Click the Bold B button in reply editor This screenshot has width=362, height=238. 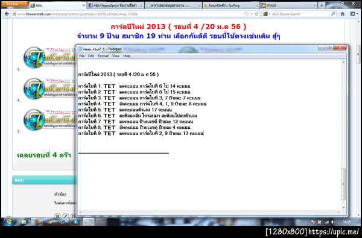pyautogui.click(x=57, y=216)
